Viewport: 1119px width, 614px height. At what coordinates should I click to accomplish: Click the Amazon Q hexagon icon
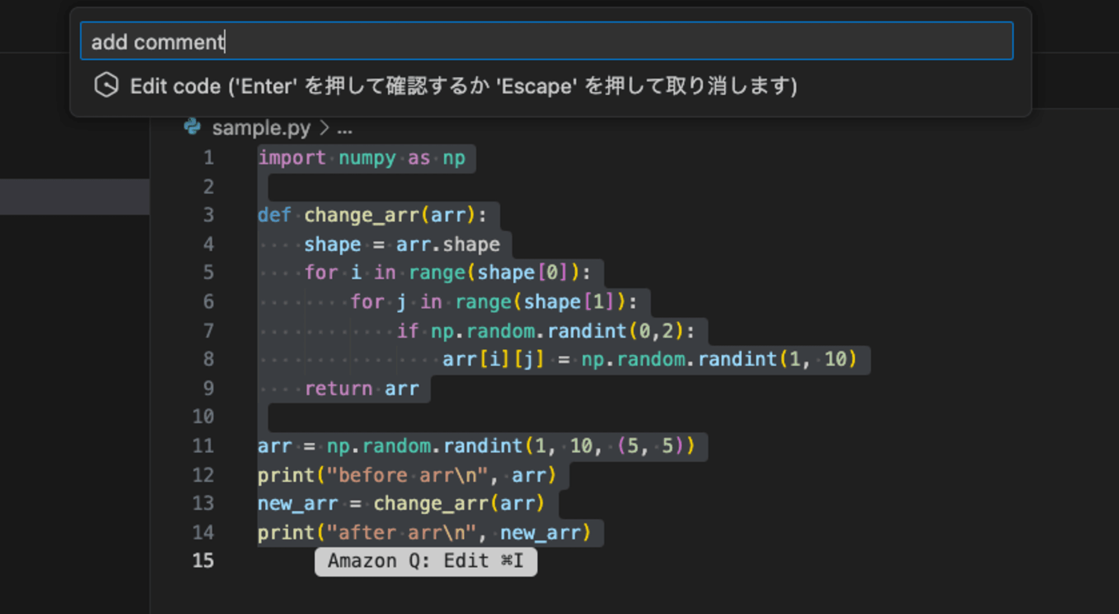click(106, 86)
